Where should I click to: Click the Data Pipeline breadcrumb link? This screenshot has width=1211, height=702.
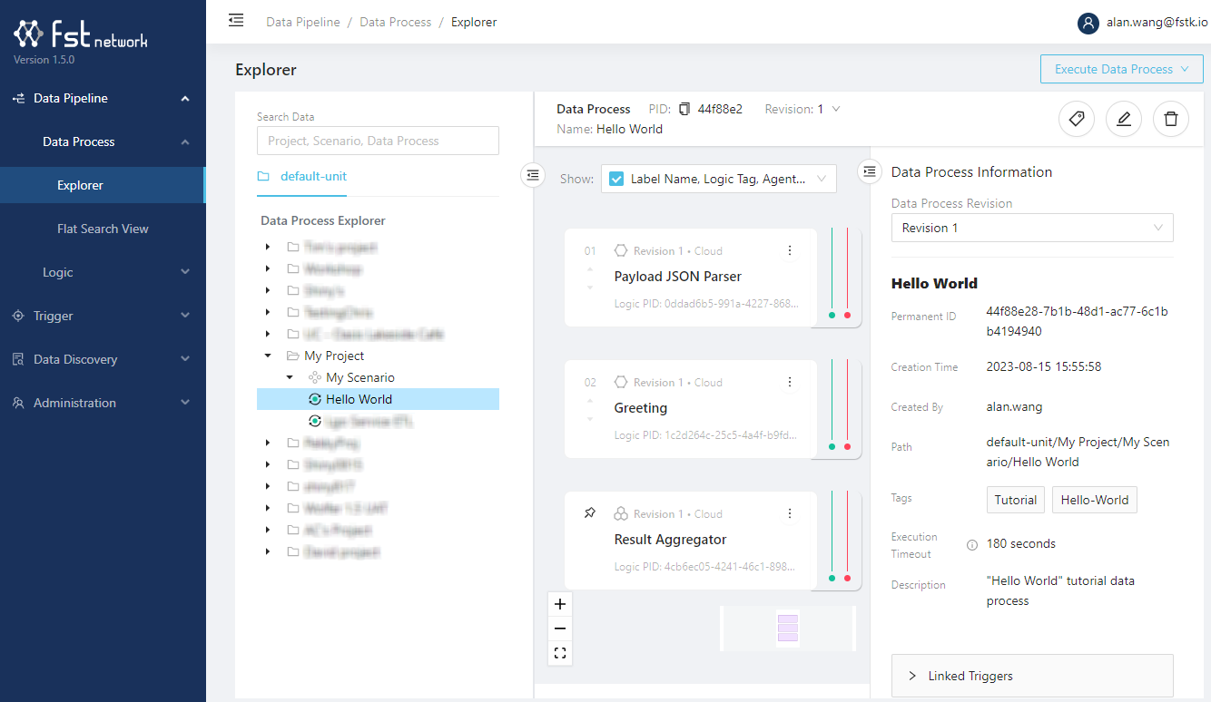point(303,22)
